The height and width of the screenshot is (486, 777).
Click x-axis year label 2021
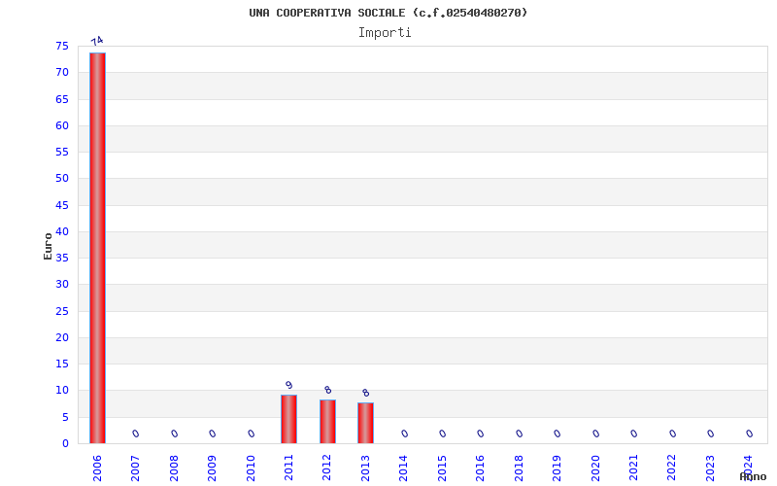[634, 469]
